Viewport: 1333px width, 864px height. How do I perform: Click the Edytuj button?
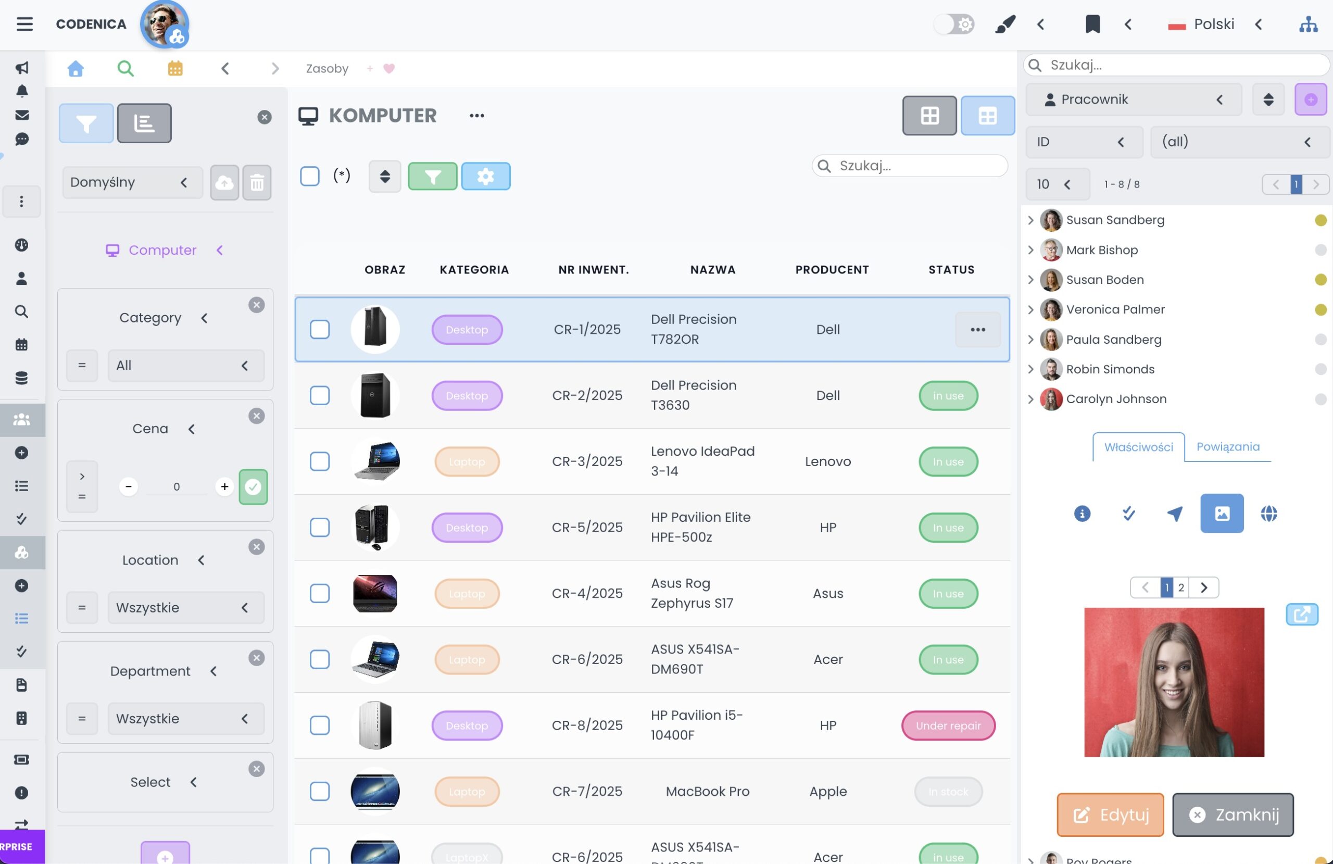[x=1110, y=814]
